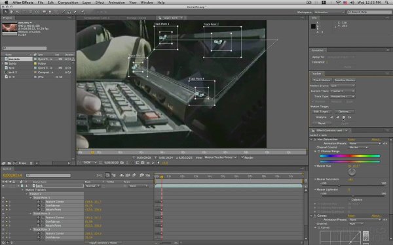This screenshot has width=393, height=245.
Task: Click the Edit Target button
Action: pos(322,112)
